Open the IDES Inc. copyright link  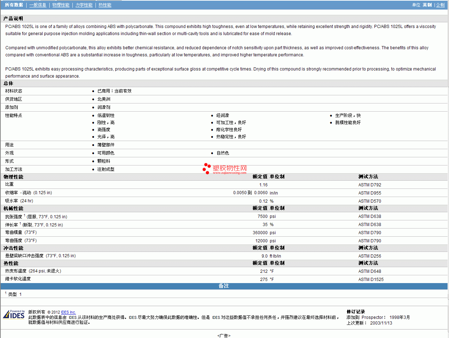68,312
